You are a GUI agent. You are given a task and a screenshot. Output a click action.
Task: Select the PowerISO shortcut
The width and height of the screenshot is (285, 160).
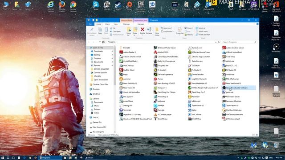[x=194, y=97]
